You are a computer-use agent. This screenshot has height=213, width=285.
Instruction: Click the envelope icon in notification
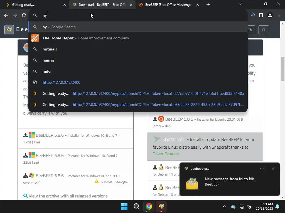(192, 184)
